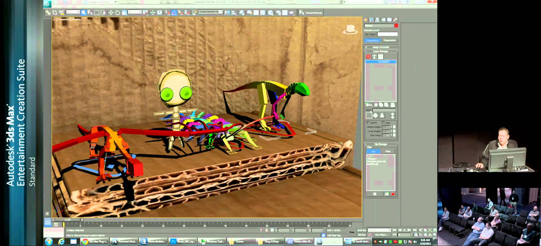Open the Create command panel tab

tap(366, 20)
